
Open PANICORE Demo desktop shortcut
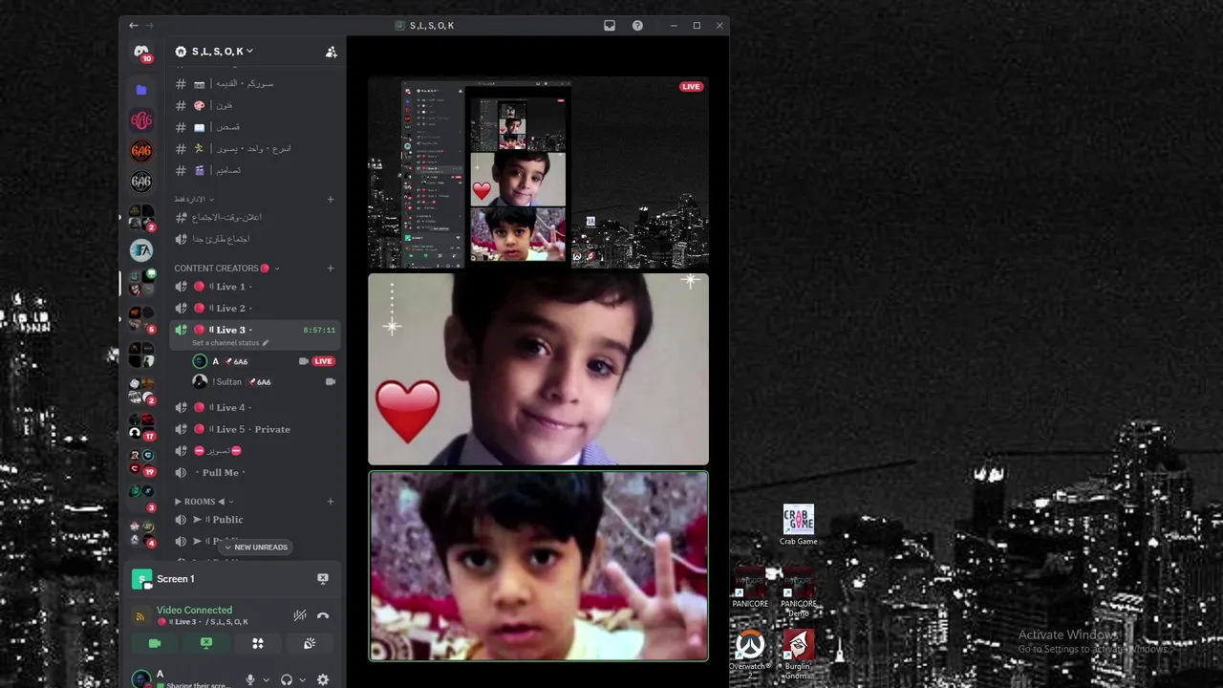click(x=798, y=592)
